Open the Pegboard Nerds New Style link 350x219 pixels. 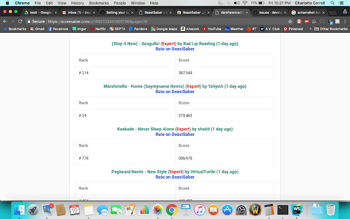(x=175, y=171)
